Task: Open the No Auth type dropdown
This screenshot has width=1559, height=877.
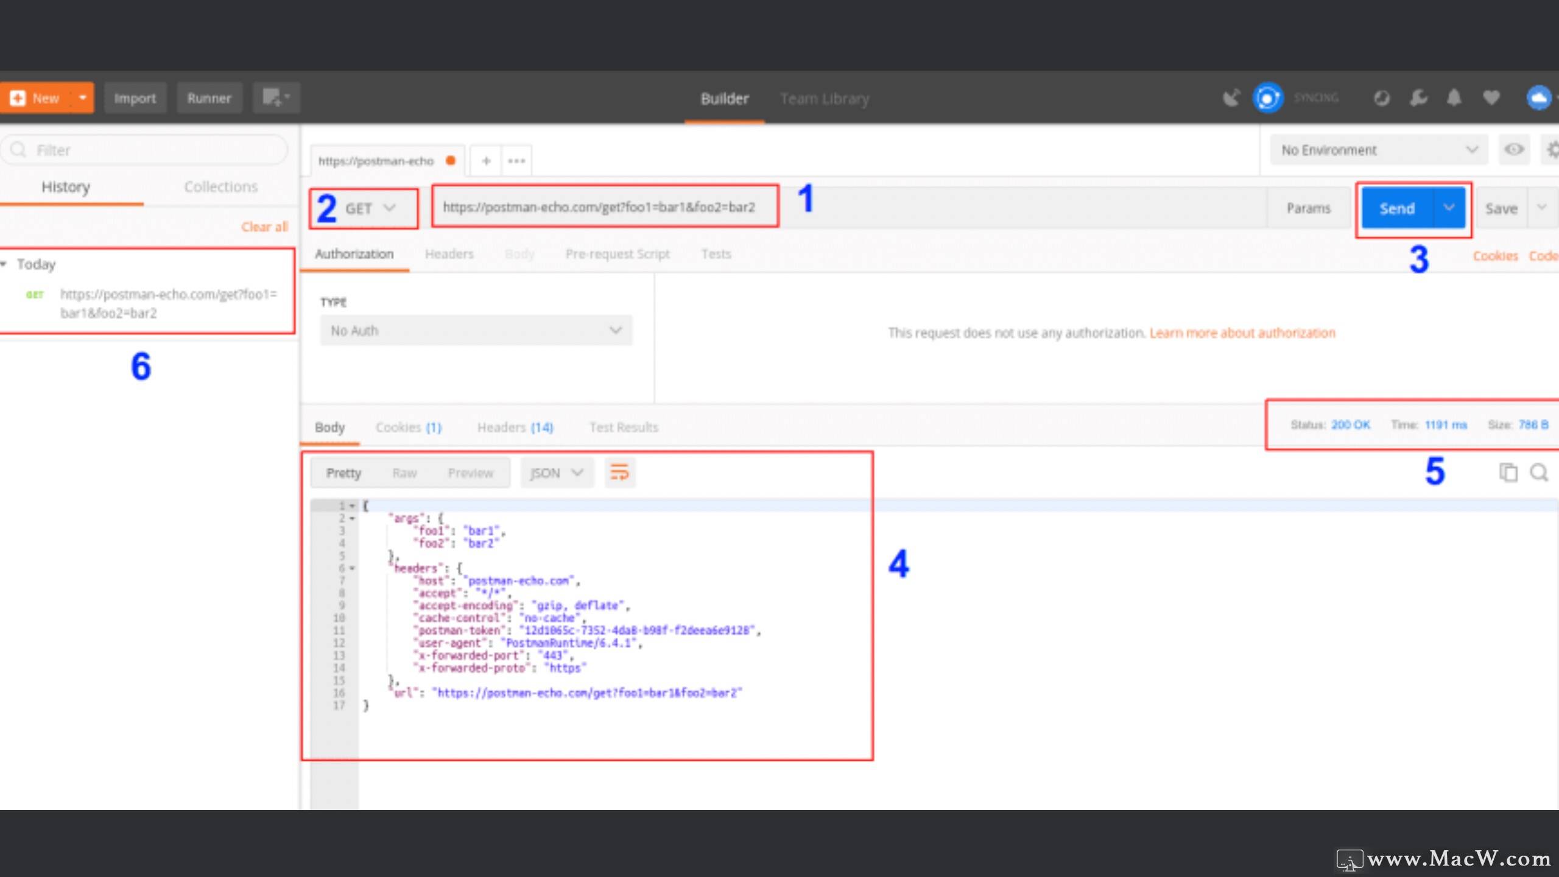Action: 476,331
